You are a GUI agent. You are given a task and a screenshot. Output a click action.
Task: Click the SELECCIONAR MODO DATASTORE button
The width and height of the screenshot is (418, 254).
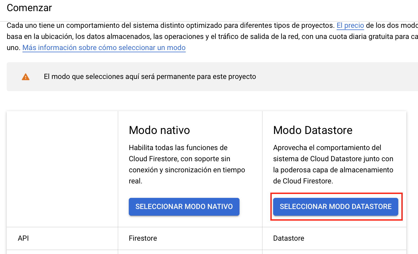pyautogui.click(x=336, y=206)
